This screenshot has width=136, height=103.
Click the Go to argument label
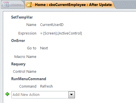(x=31, y=48)
